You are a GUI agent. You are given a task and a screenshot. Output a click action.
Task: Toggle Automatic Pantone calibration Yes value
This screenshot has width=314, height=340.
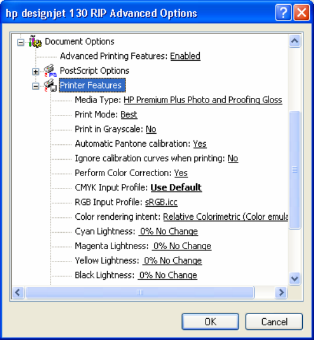(x=200, y=144)
